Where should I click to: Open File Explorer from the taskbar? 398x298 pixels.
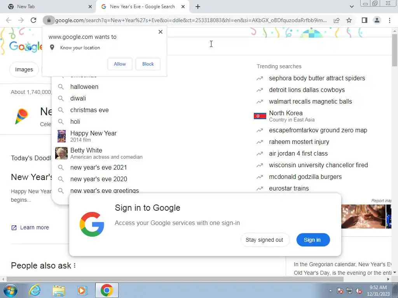click(59, 290)
